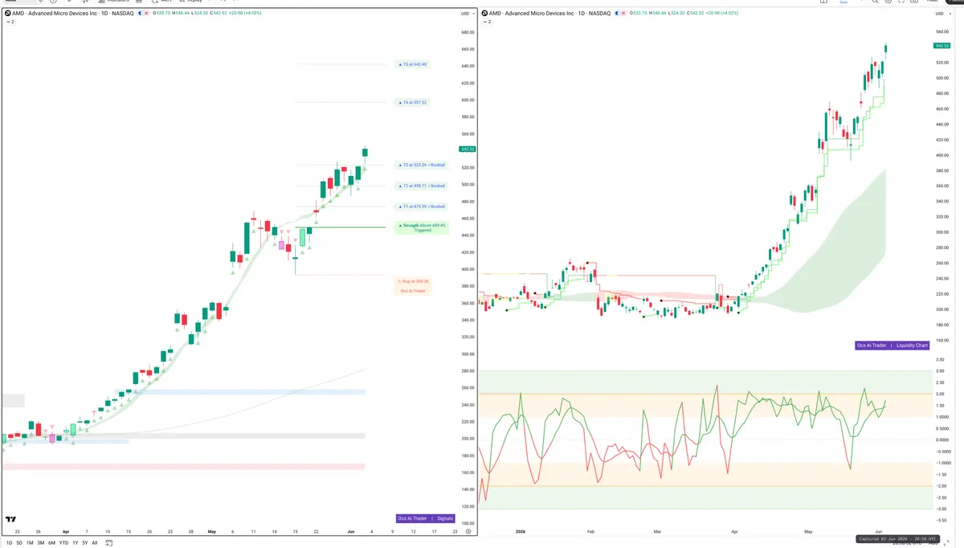This screenshot has width=964, height=548.
Task: Select the 3M timeframe range
Action: coord(41,542)
